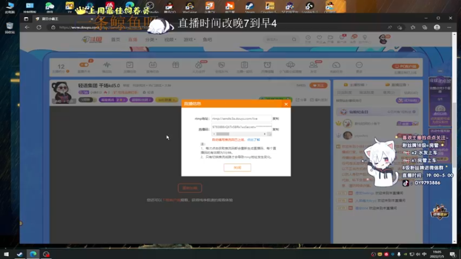The width and height of the screenshot is (461, 259).
Task: Open the Edge profile avatar icon
Action: (x=437, y=27)
